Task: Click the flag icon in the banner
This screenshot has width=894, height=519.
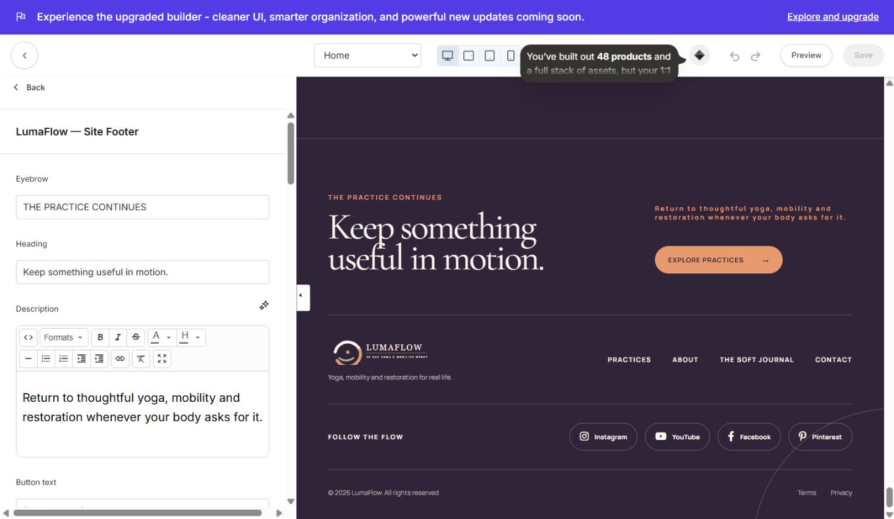Action: tap(21, 17)
